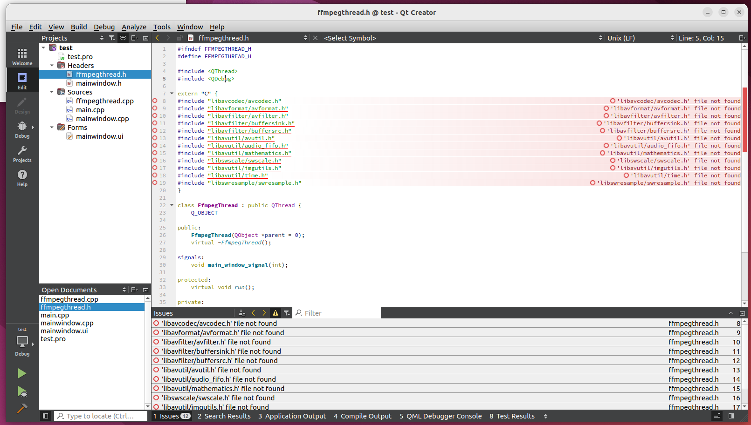751x425 pixels.
Task: Toggle synchronize with editor link icon
Action: pyautogui.click(x=123, y=38)
